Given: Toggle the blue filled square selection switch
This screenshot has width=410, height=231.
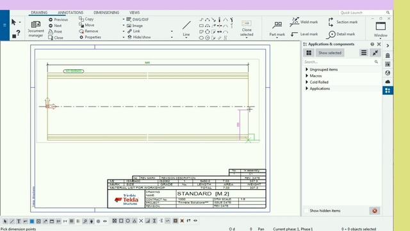Looking at the screenshot, I should 32,221.
